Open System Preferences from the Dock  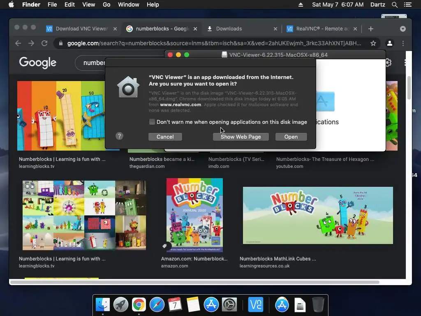click(229, 305)
